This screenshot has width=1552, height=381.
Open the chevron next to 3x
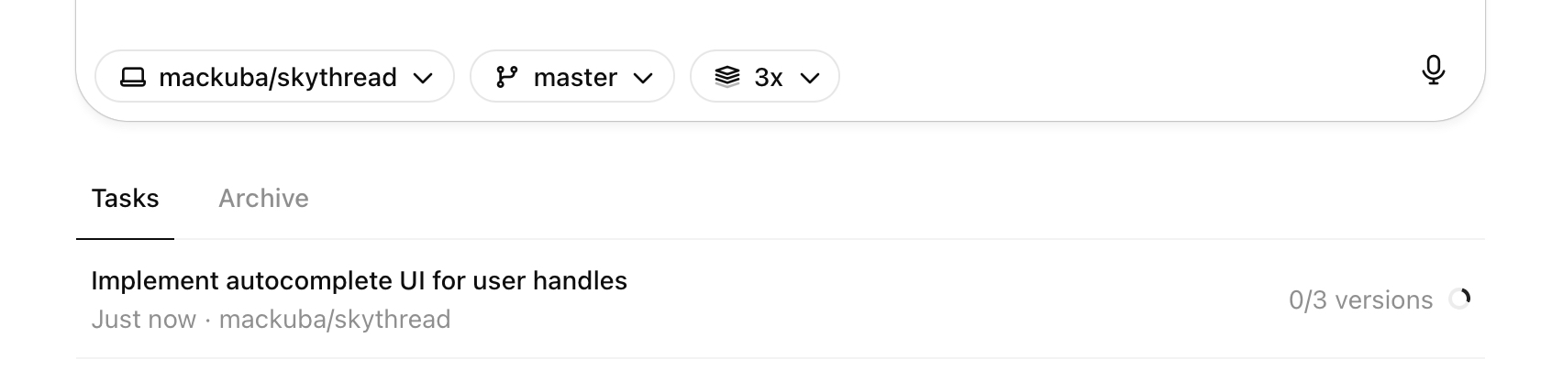(809, 78)
